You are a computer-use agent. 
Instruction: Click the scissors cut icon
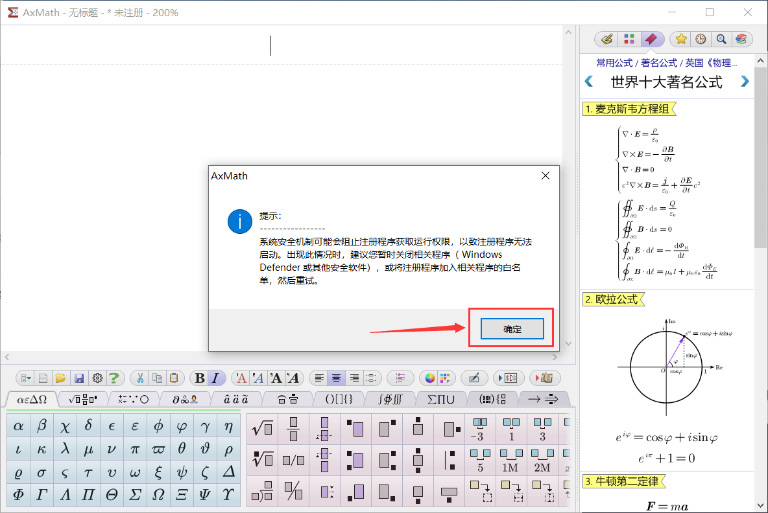pos(139,378)
